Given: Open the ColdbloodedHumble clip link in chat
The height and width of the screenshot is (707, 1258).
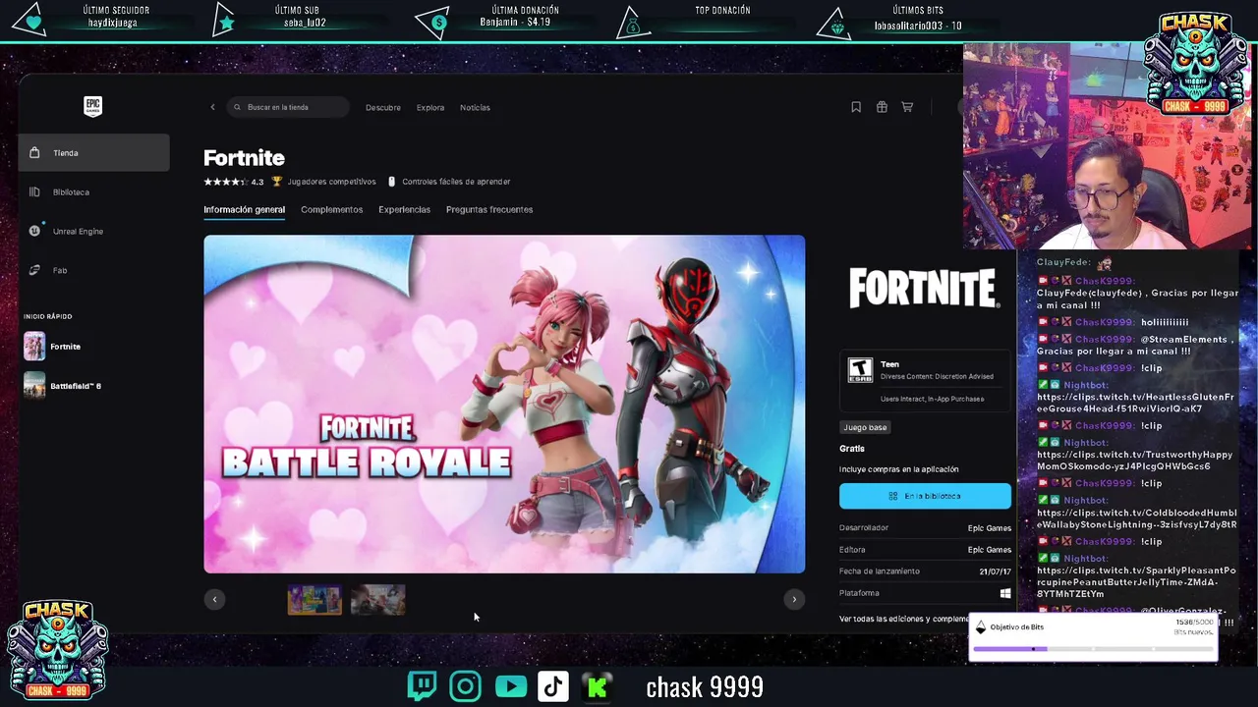Looking at the screenshot, I should pyautogui.click(x=1136, y=518).
